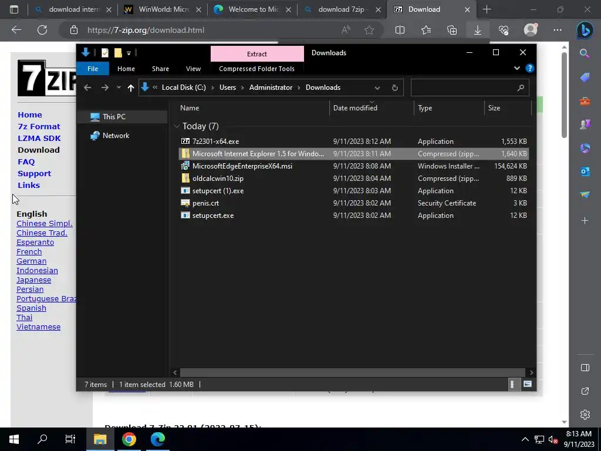Click the Edge sidebar search icon
Screen dimensions: 601x451
click(585, 53)
